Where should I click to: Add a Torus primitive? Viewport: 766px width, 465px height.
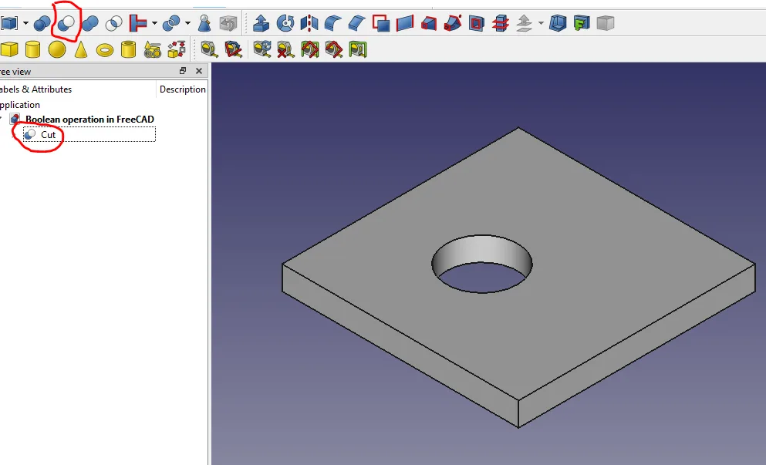(x=104, y=50)
